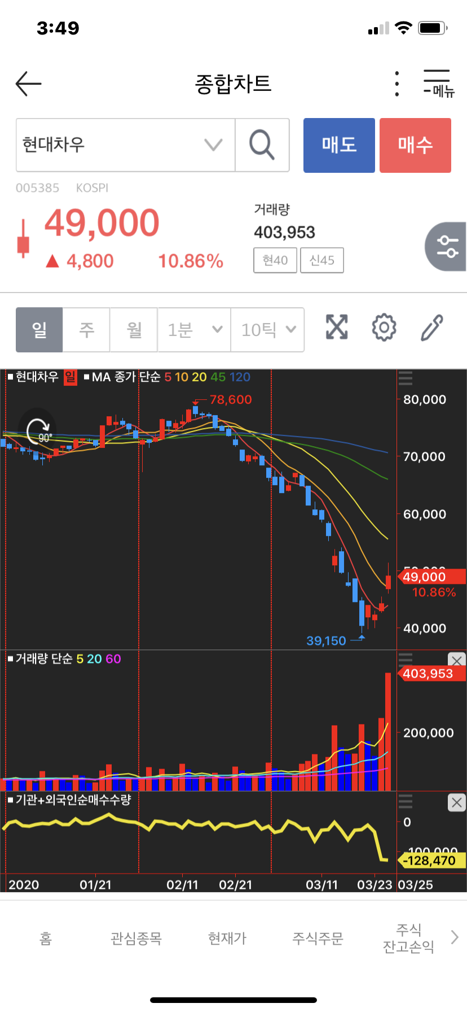Screen dimensions: 467x1012
Task: Tap the stock search magnifier icon
Action: tap(262, 145)
